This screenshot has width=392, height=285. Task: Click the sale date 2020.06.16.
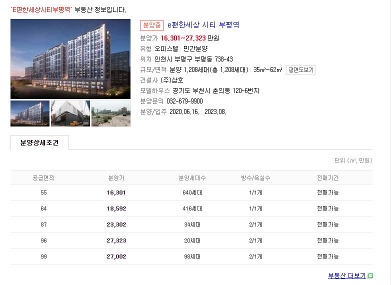(x=184, y=112)
